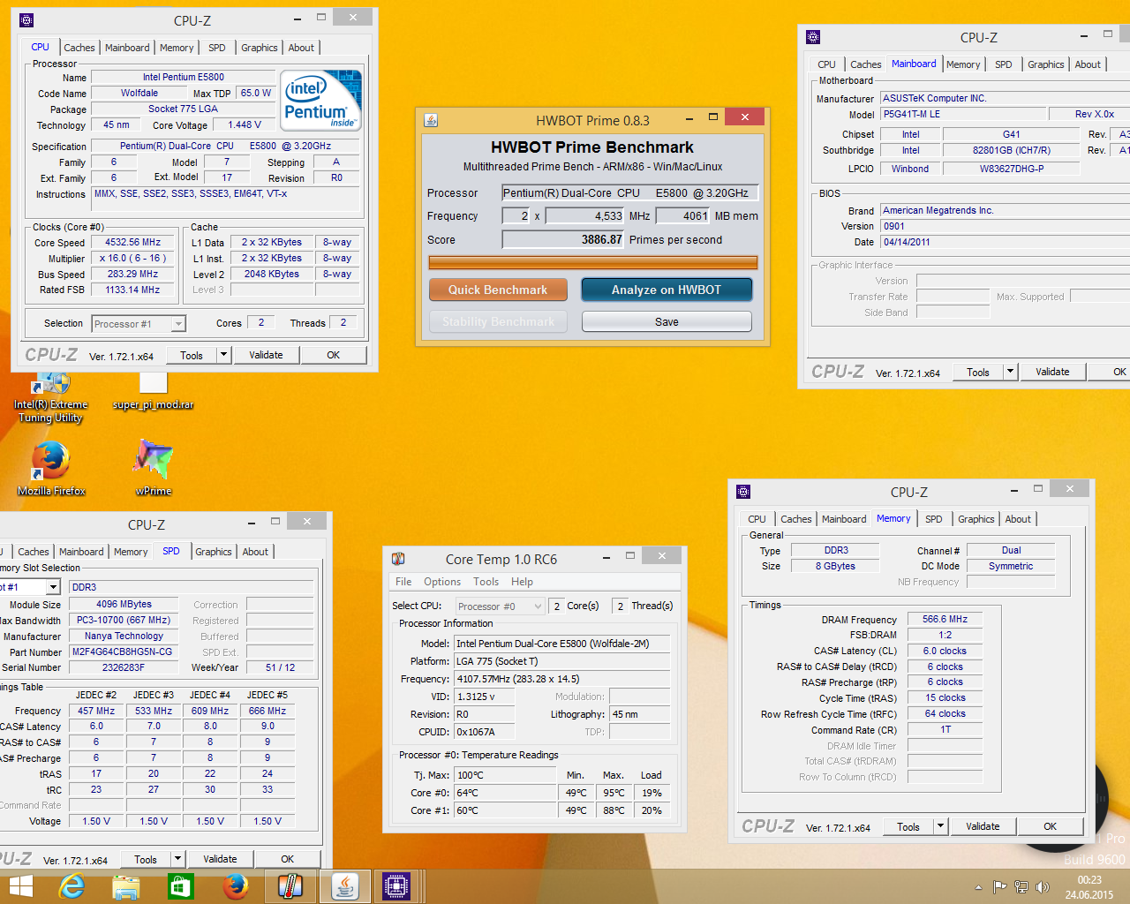Open Windows Store from taskbar
The image size is (1130, 904).
point(181,886)
